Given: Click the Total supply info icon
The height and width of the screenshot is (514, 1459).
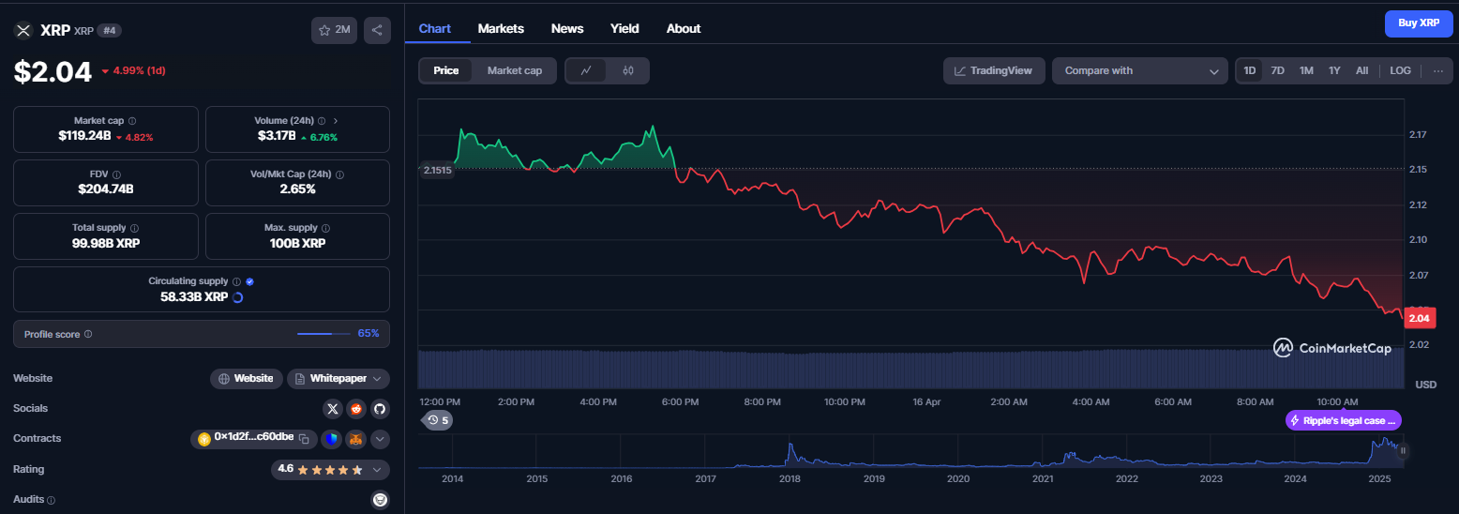Looking at the screenshot, I should pos(135,228).
